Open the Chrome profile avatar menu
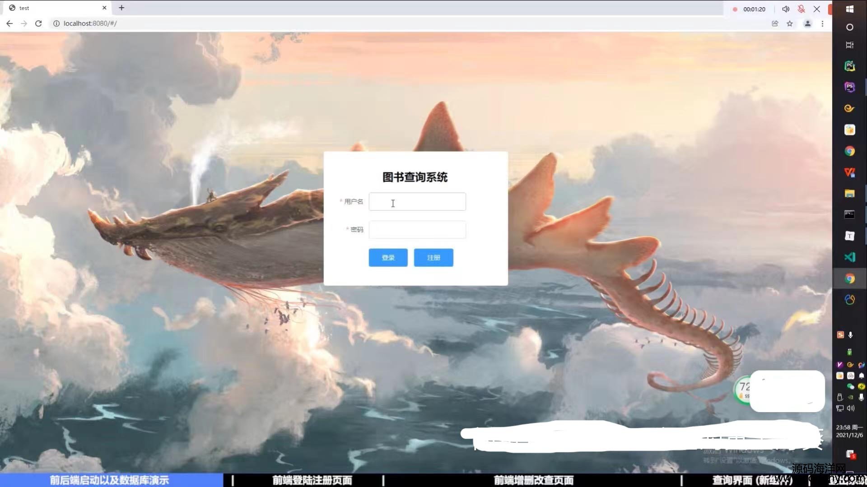Screen dimensions: 867x487 (807, 23)
